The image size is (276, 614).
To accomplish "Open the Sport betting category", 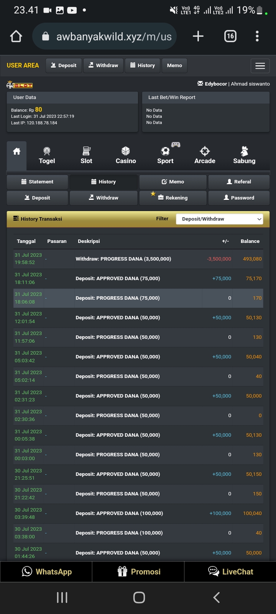I will click(x=165, y=155).
